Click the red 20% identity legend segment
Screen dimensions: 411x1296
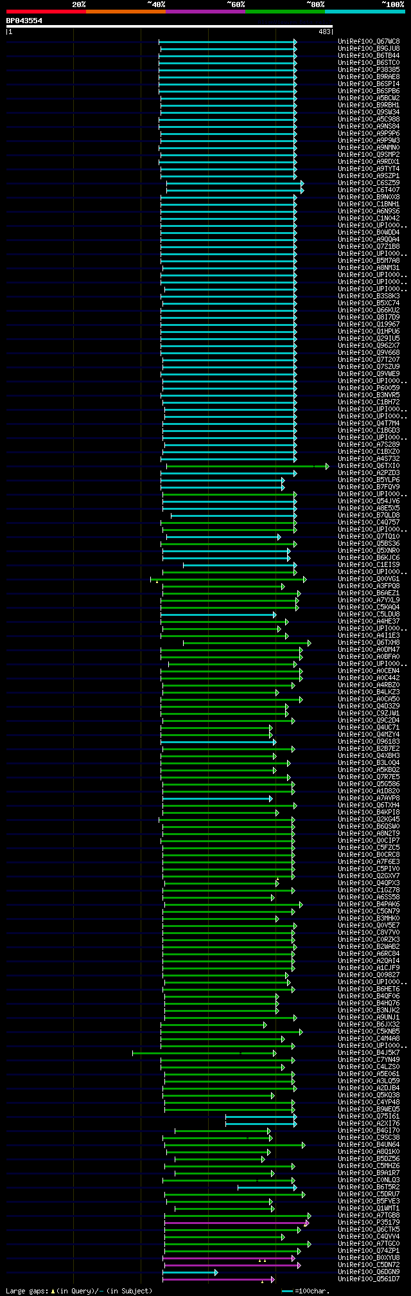point(46,12)
